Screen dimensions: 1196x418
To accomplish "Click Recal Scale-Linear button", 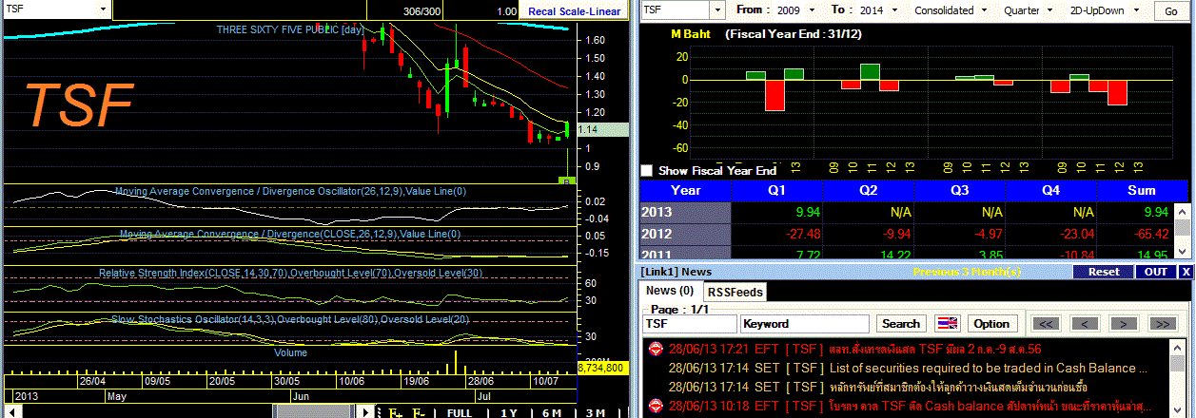I will (574, 11).
